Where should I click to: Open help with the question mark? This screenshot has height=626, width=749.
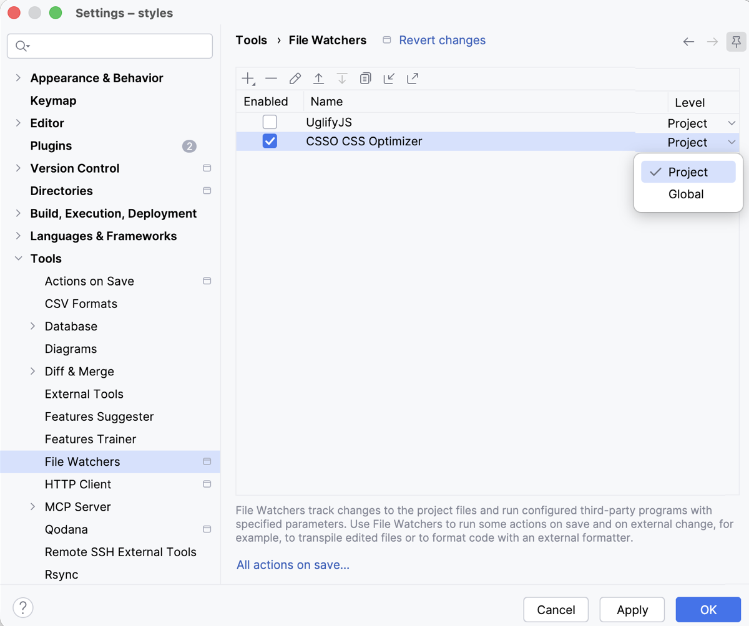(23, 607)
